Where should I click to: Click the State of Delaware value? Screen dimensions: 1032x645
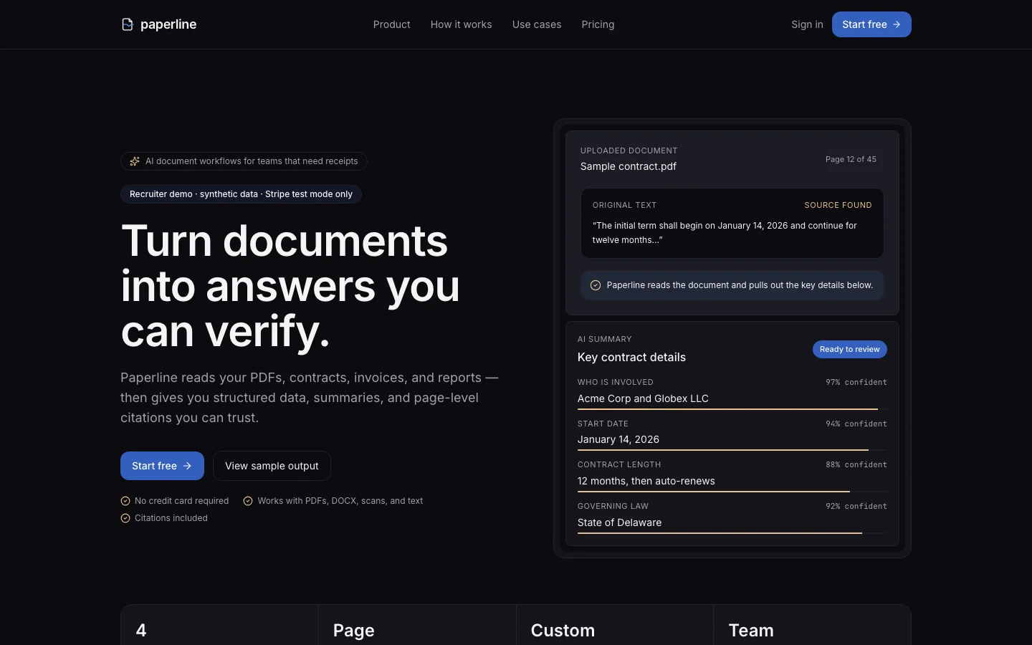[x=620, y=522]
